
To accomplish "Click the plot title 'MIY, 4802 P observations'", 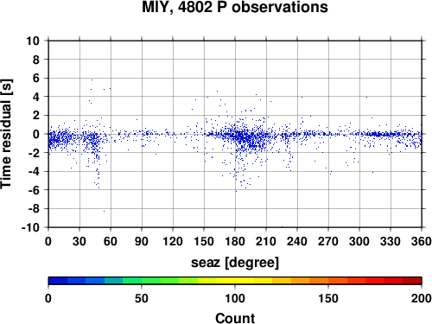I will (235, 8).
